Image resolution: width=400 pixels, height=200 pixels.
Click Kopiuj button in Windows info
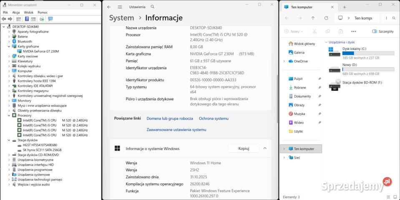(244, 148)
